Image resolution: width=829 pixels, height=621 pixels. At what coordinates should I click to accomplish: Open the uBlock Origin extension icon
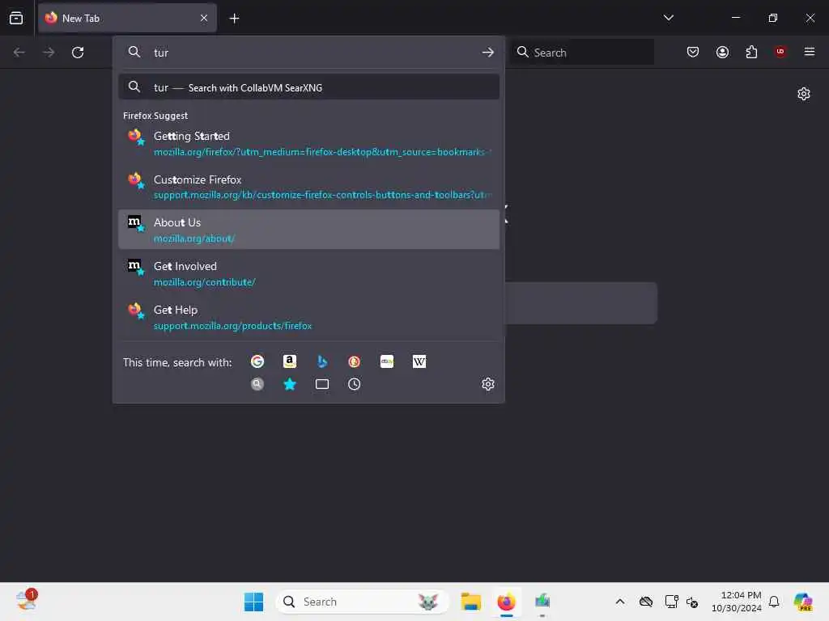[780, 52]
